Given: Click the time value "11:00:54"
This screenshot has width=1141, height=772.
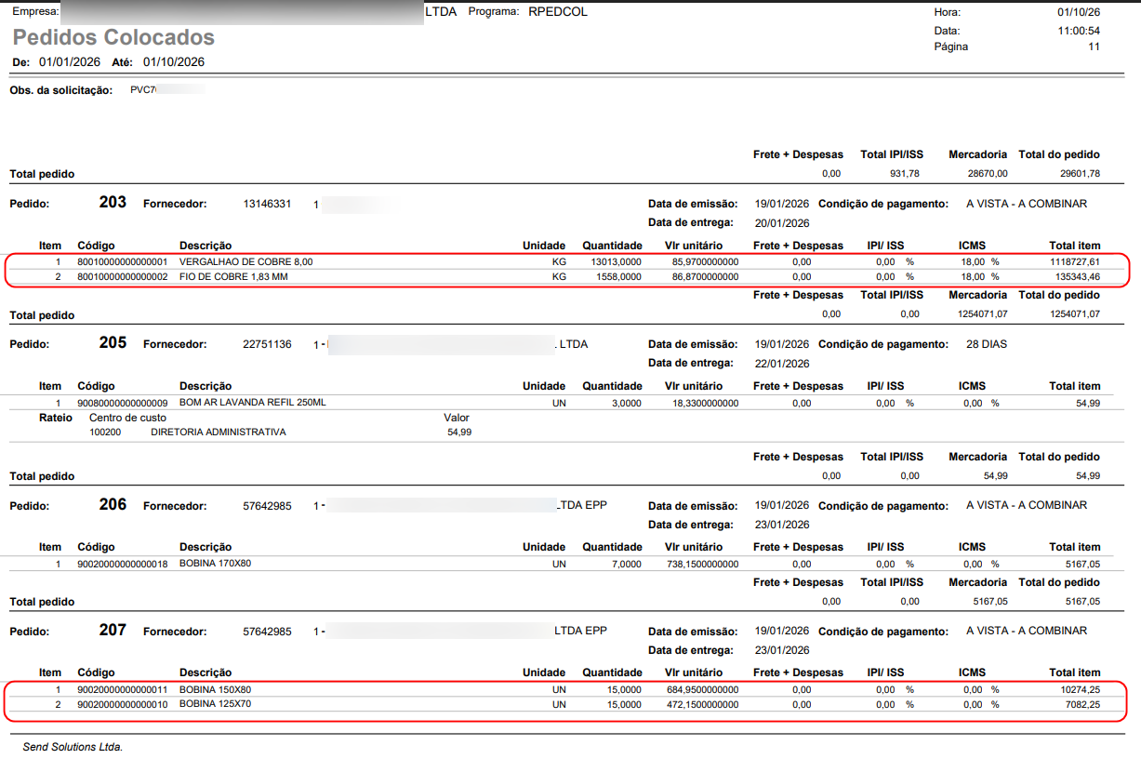Looking at the screenshot, I should (x=1079, y=31).
